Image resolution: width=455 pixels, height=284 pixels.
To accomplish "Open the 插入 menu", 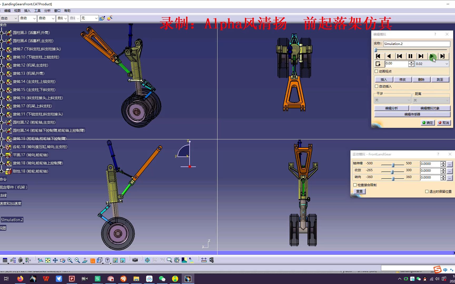I will click(x=27, y=11).
